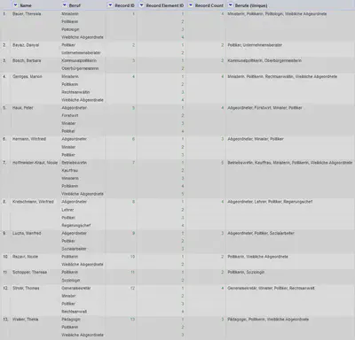355x340 pixels.
Task: Select the Name cell Bayaz, Danyal
Action: pyautogui.click(x=26, y=45)
